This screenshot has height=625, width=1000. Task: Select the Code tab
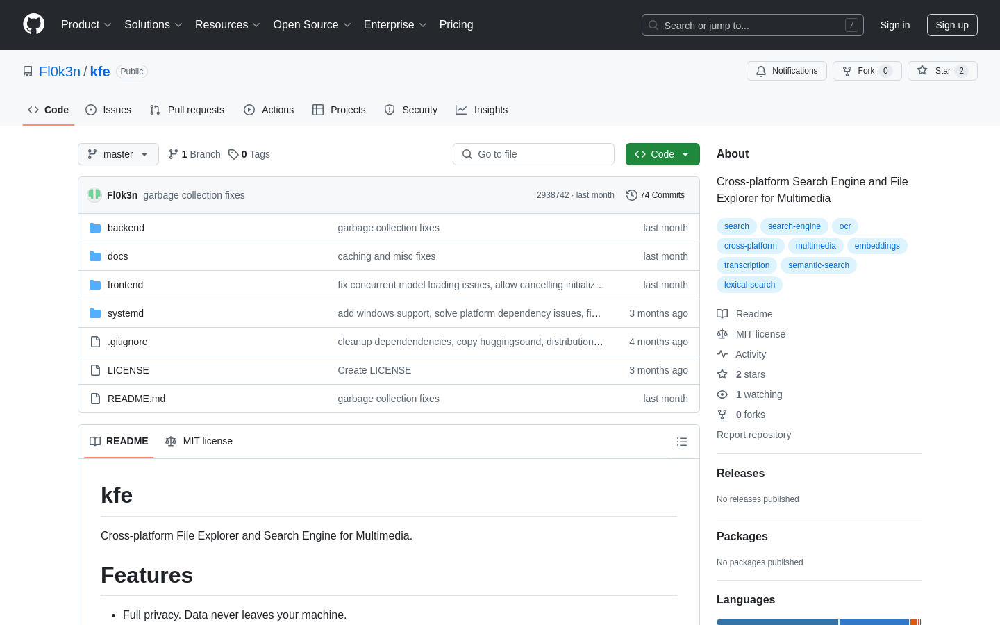point(49,110)
